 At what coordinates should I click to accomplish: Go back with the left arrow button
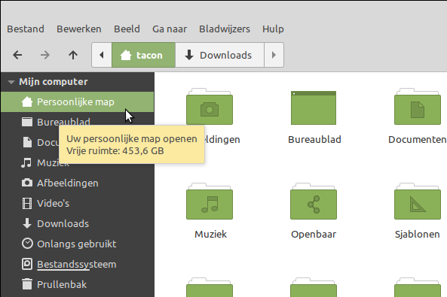17,55
